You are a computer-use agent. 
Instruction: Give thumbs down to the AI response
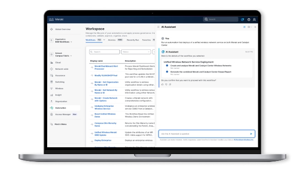(166, 84)
